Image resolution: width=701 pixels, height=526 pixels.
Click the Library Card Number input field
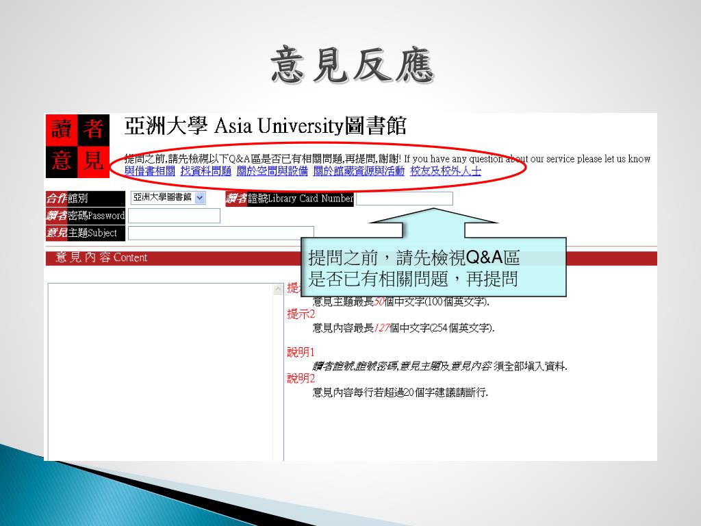tap(405, 199)
